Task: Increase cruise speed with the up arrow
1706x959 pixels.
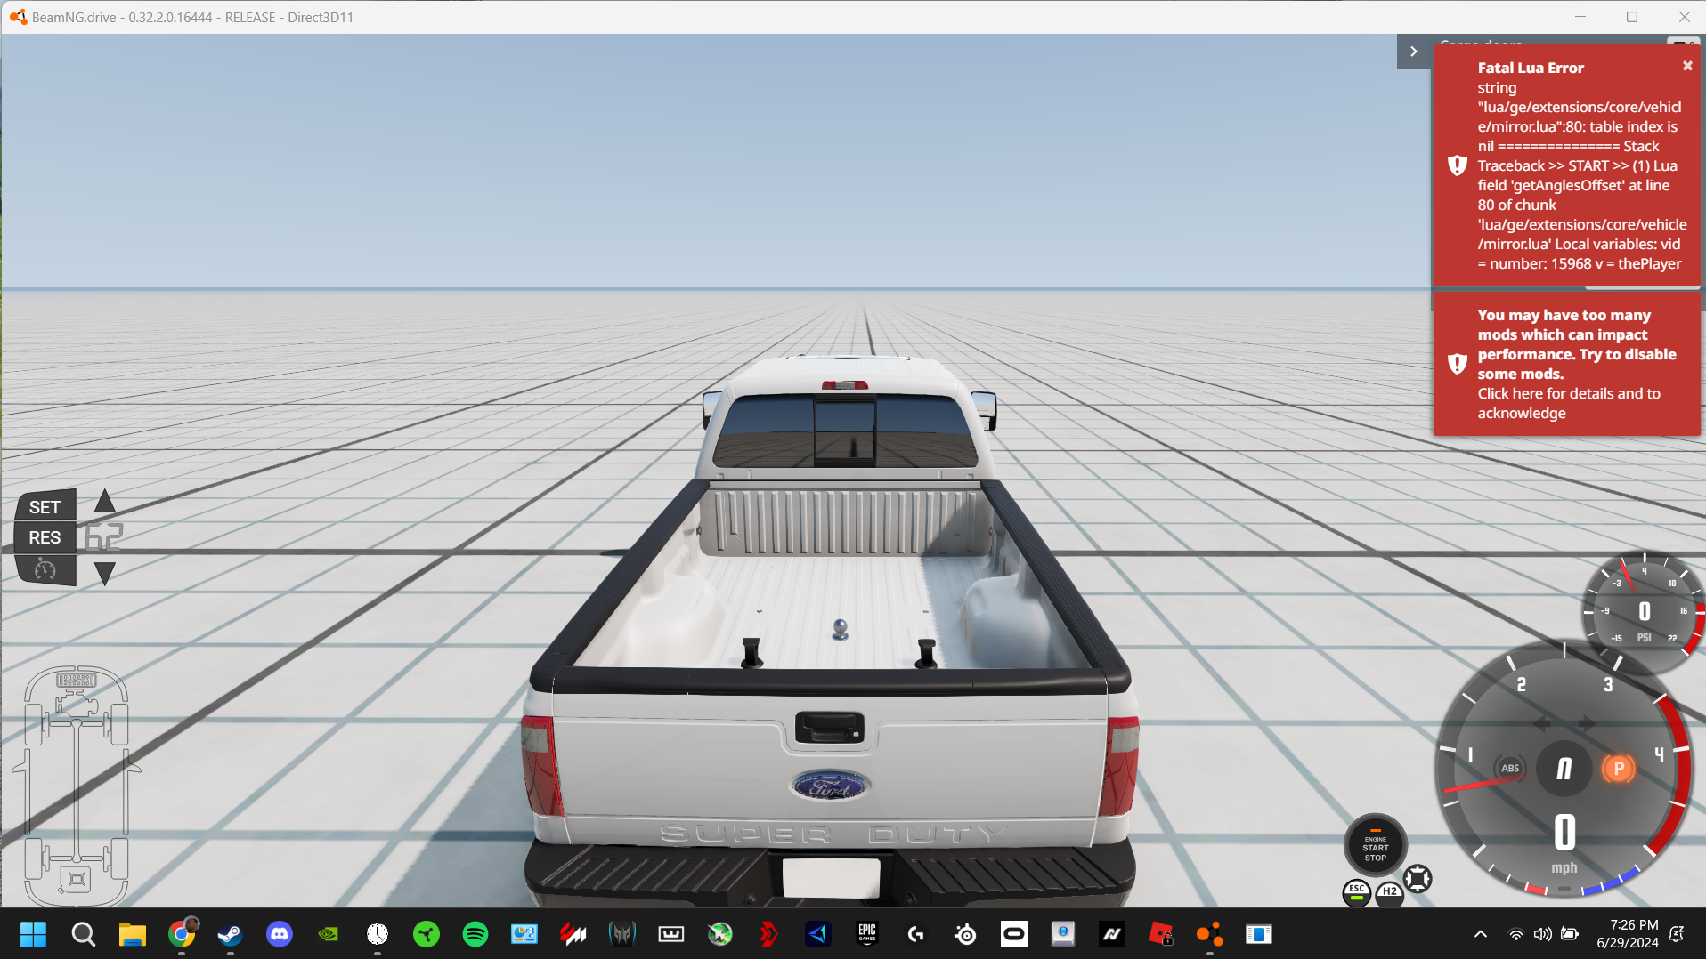Action: coord(104,502)
